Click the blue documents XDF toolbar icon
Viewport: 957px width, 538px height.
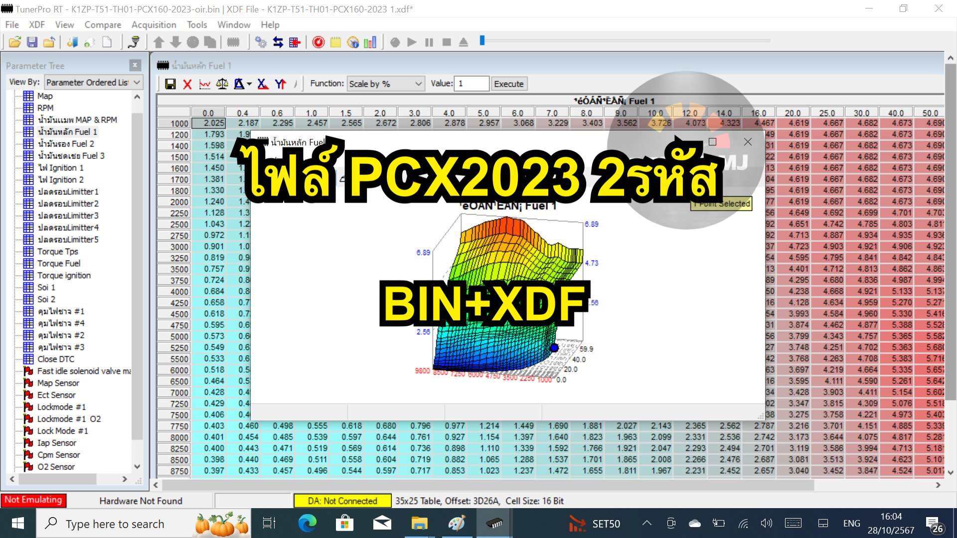click(x=72, y=42)
